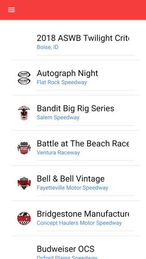Select Bandit Big Rig Series event title
Image resolution: width=146 pixels, height=259 pixels.
coord(75,108)
